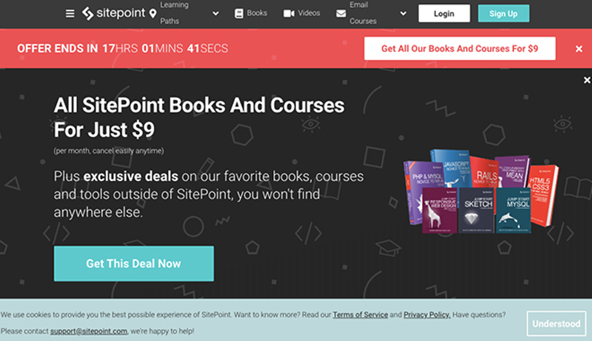This screenshot has width=592, height=341.
Task: Open the Privacy Policy link
Action: (427, 315)
